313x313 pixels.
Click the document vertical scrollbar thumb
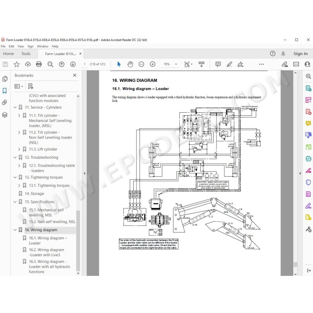(296, 264)
